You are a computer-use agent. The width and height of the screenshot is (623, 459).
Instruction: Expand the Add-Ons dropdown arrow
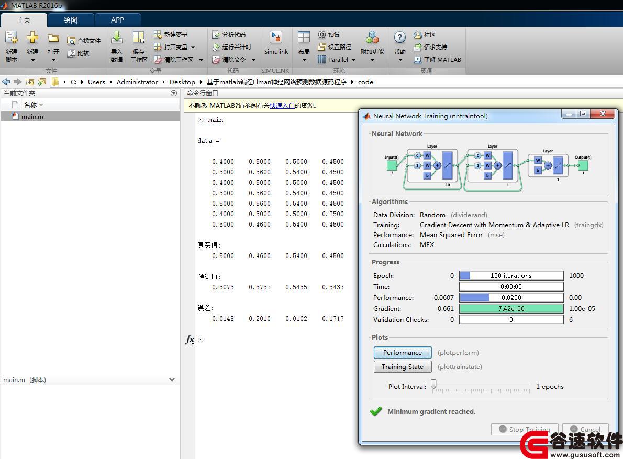point(373,60)
